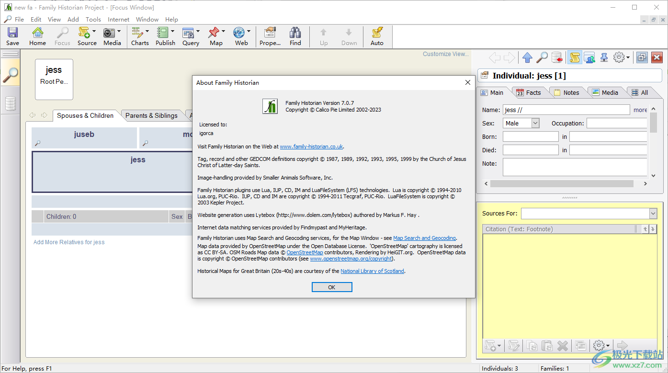Click the blue pushpin icon in the Property Box
Image resolution: width=668 pixels, height=373 pixels.
604,58
